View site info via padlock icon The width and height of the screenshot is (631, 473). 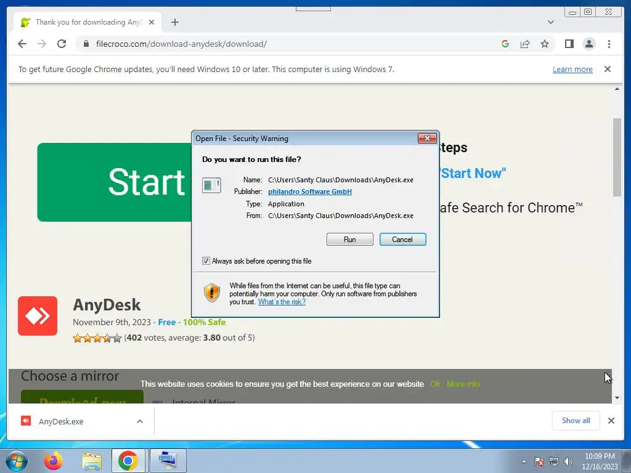coord(86,44)
